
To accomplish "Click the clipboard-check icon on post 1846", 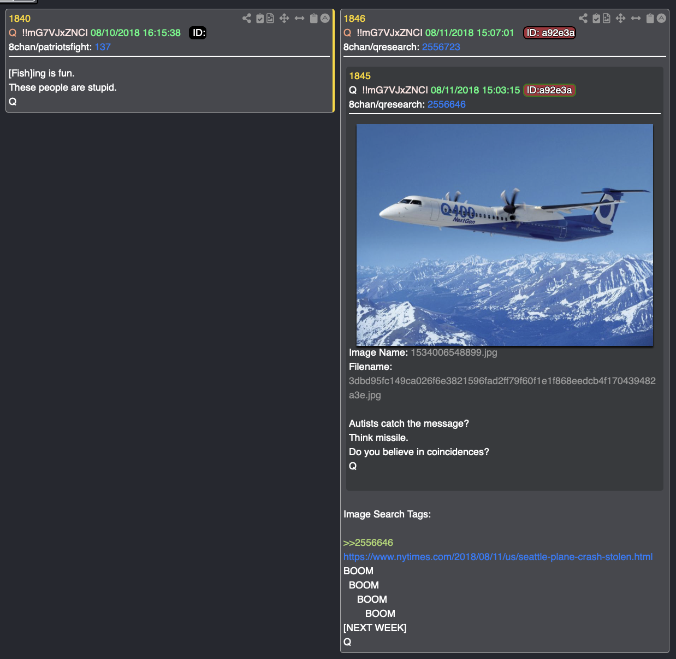I will [x=596, y=18].
